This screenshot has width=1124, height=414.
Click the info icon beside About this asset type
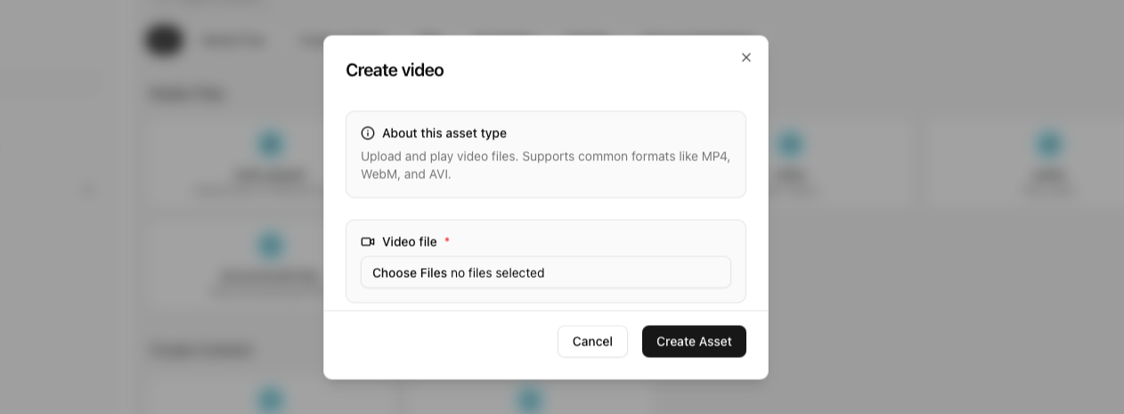click(x=368, y=134)
